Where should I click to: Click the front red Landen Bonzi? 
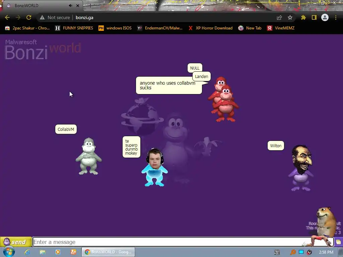pos(226,105)
